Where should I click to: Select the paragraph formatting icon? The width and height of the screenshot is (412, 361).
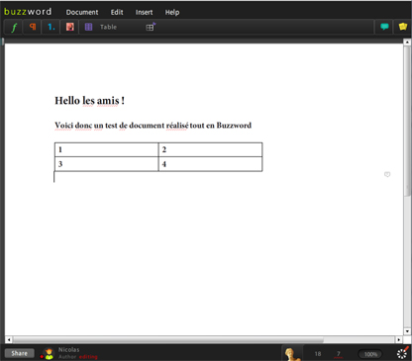33,27
